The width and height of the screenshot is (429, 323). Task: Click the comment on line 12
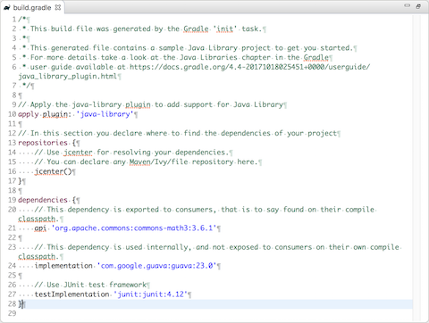tap(177, 133)
